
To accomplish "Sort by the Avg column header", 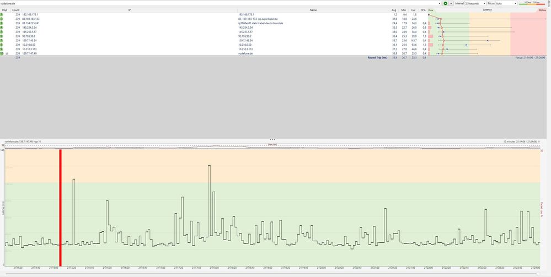I will pyautogui.click(x=394, y=10).
